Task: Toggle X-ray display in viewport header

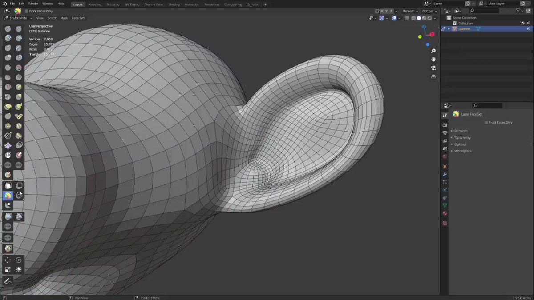Action: (x=406, y=18)
